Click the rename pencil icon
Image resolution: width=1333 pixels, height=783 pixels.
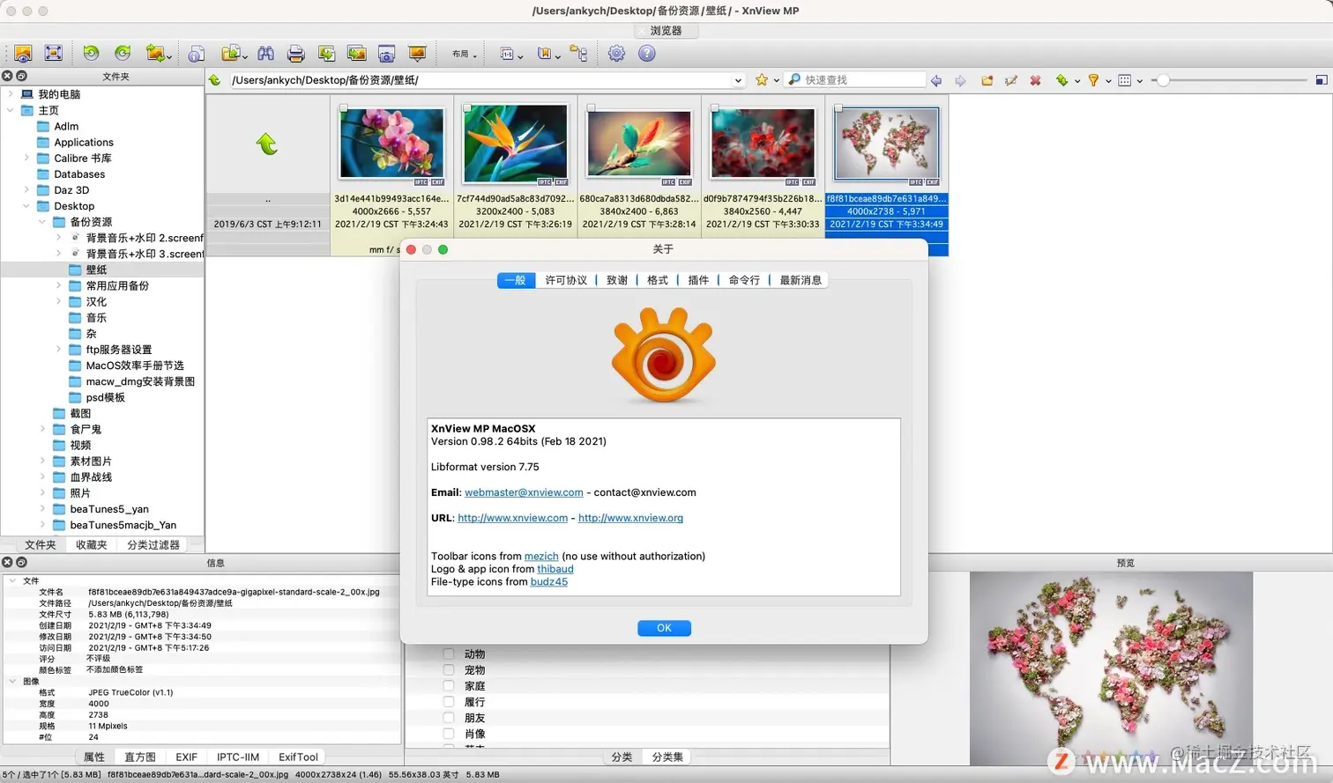[1011, 80]
